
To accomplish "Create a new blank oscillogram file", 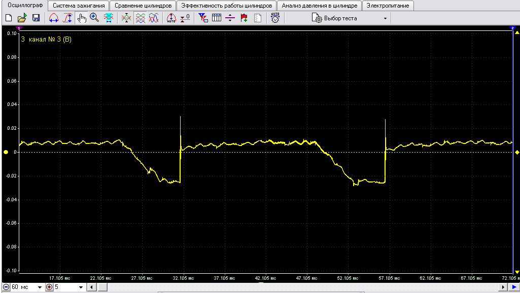I will (x=9, y=18).
